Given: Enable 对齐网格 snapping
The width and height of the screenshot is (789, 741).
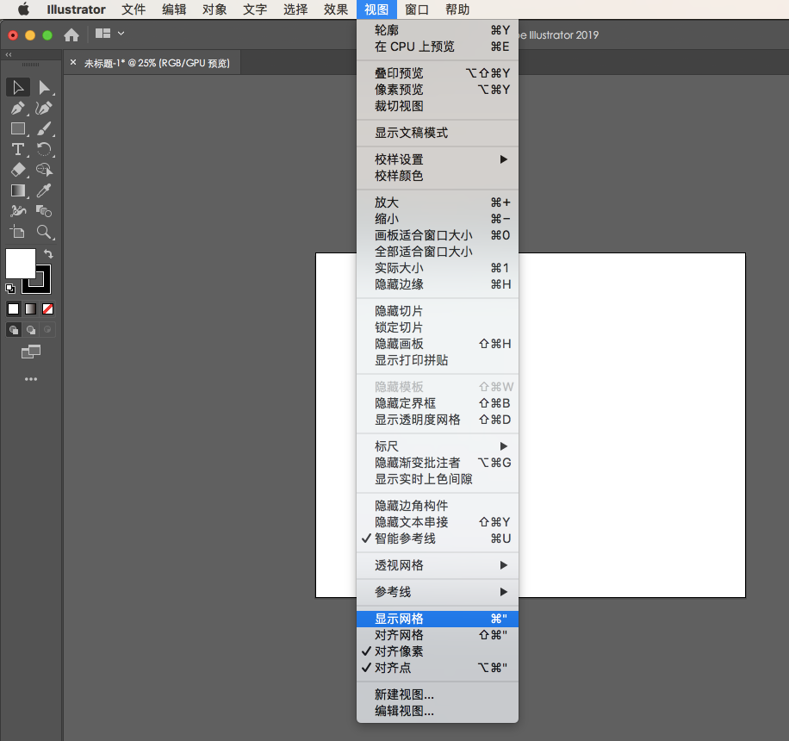Looking at the screenshot, I should tap(438, 635).
